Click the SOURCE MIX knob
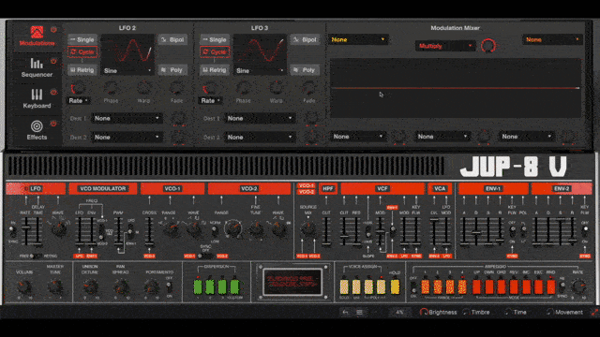Viewport: 600px width, 337px height. [308, 228]
